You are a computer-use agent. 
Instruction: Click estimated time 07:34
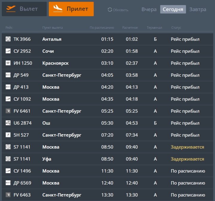[132, 135]
